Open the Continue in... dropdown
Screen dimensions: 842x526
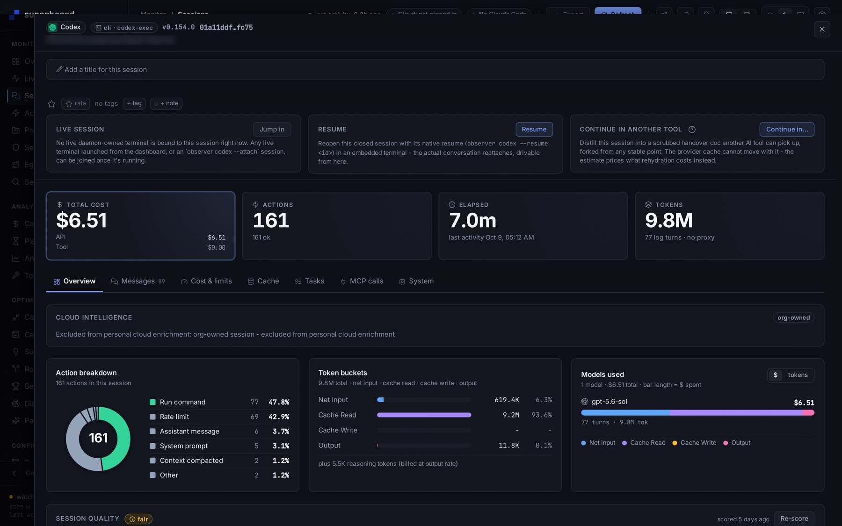click(787, 130)
